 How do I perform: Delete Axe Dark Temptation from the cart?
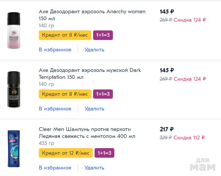pyautogui.click(x=94, y=109)
